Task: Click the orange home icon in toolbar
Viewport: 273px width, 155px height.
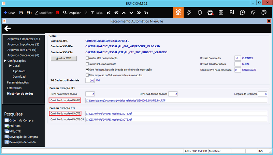Action: pyautogui.click(x=178, y=12)
